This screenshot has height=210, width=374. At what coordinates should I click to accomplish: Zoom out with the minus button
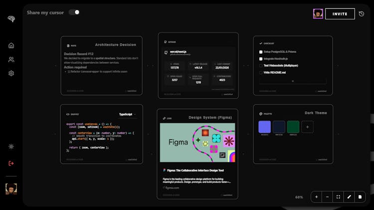point(327,197)
